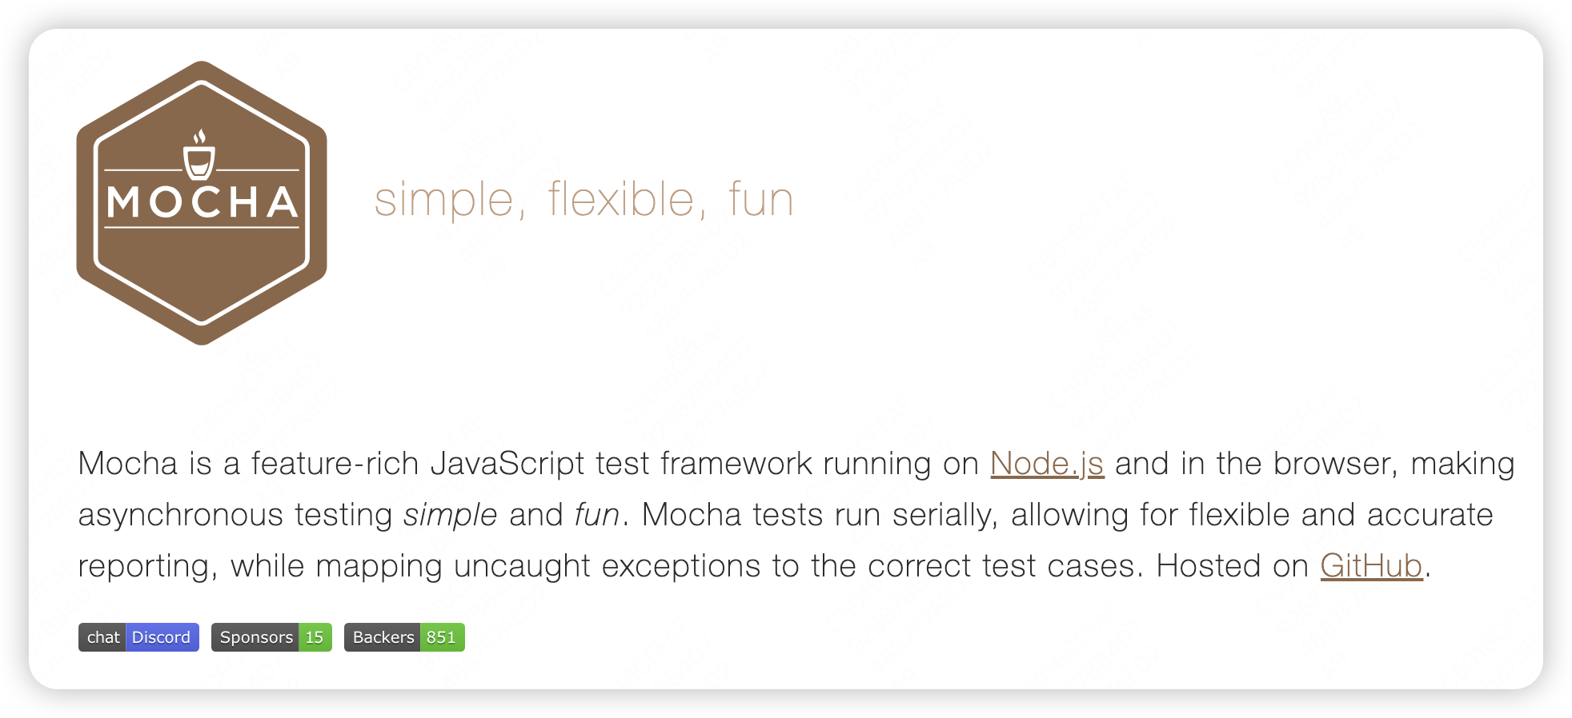This screenshot has height=718, width=1572.
Task: Click the blue Discord label on the badge
Action: point(162,637)
